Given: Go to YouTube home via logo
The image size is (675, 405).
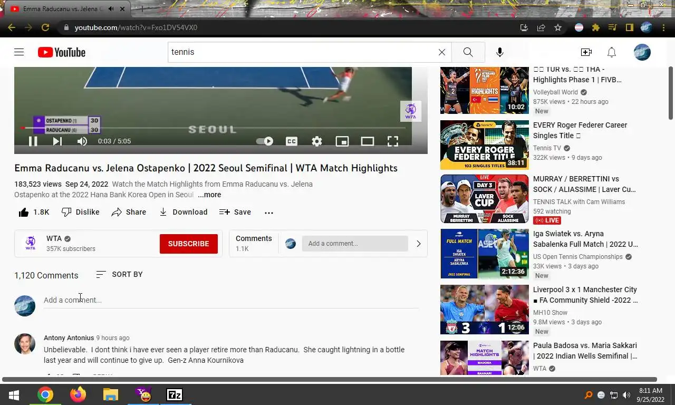Looking at the screenshot, I should pos(62,52).
